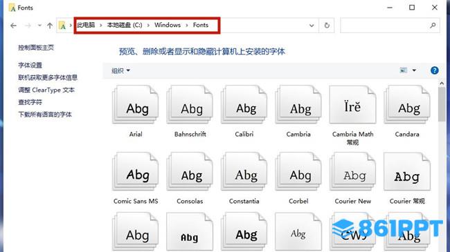Open 字体设置 link
450x252 pixels.
tap(30, 66)
